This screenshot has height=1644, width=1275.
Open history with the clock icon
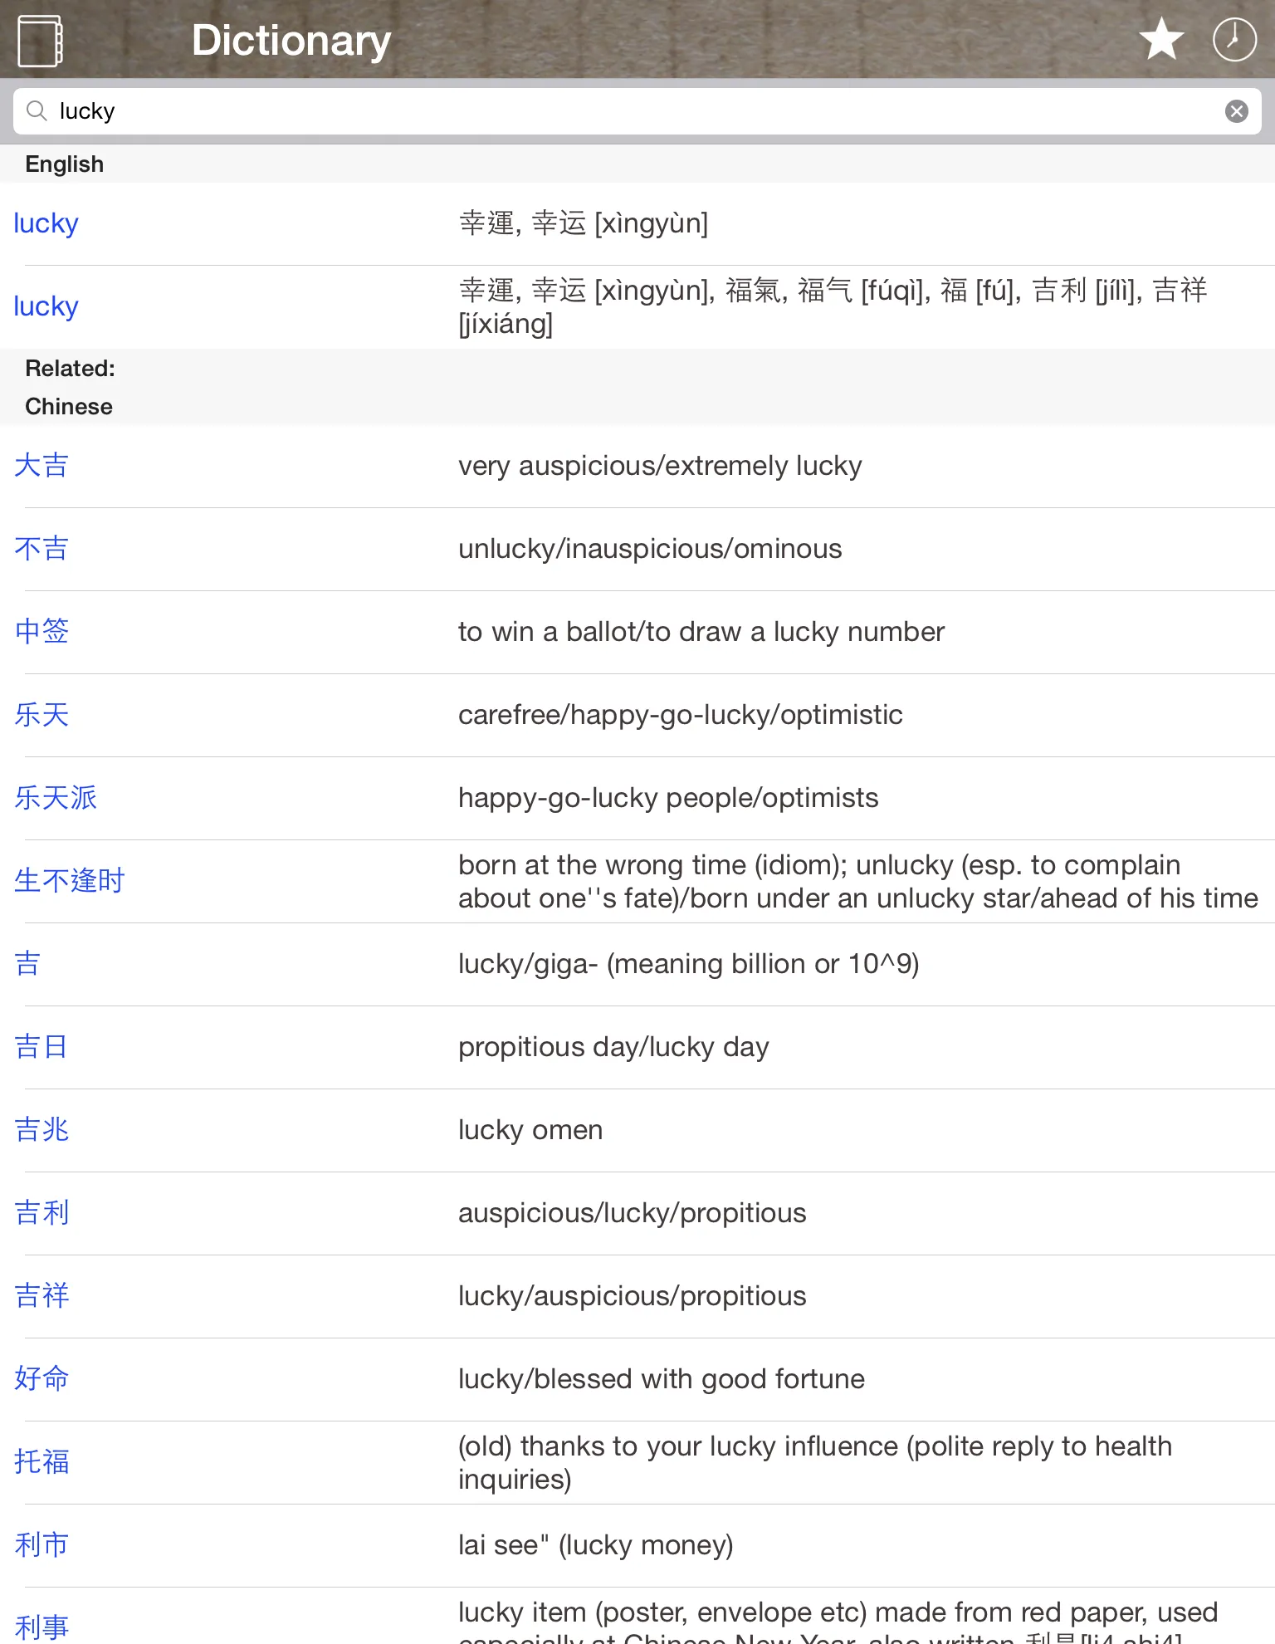point(1234,39)
